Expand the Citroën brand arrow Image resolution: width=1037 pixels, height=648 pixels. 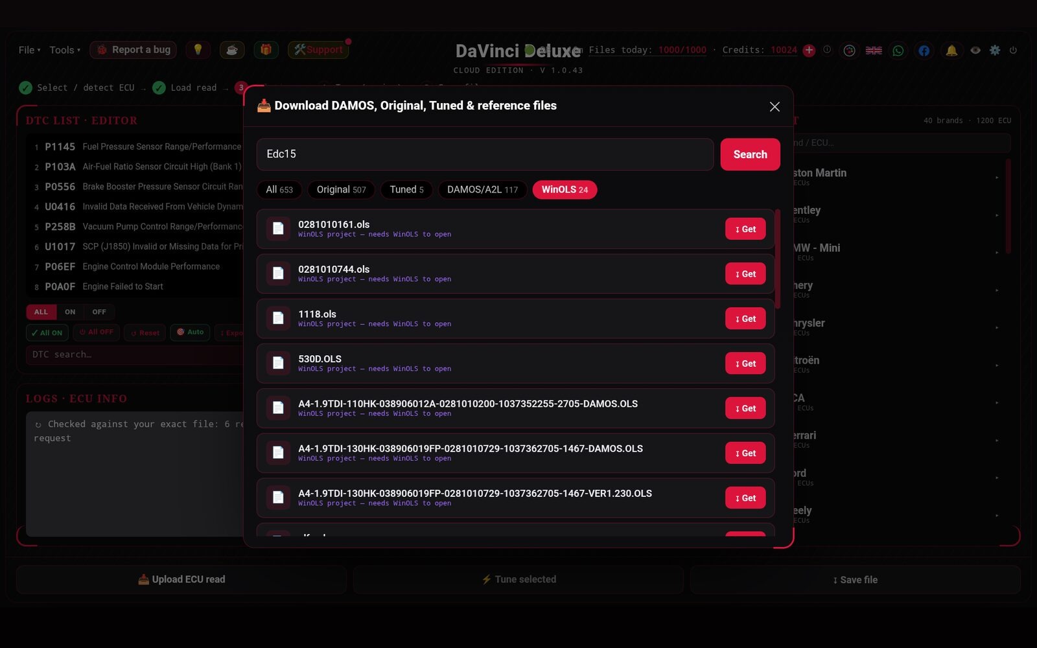pyautogui.click(x=997, y=365)
